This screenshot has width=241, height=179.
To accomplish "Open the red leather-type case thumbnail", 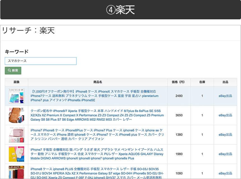I will click(17, 172).
